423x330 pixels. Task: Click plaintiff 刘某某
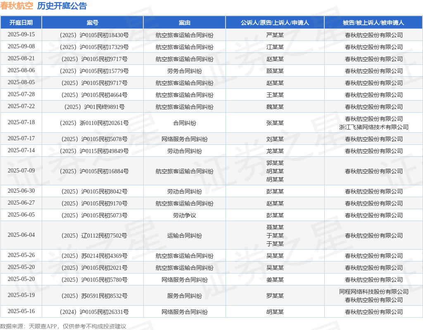click(x=275, y=139)
